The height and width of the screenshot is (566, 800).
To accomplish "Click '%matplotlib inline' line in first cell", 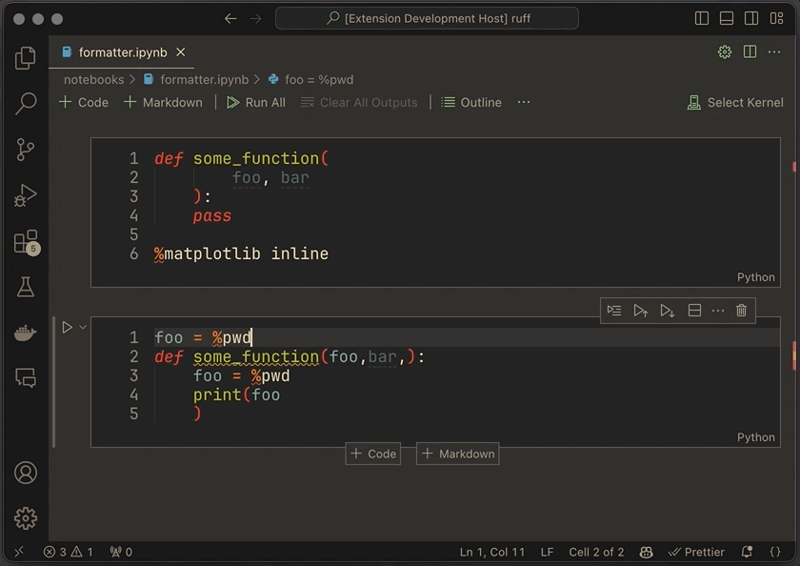I will tap(241, 253).
